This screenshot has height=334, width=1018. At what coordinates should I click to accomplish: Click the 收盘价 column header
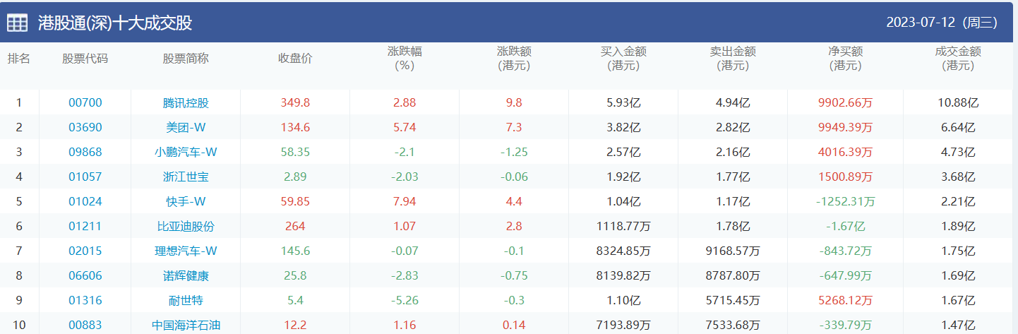click(295, 59)
